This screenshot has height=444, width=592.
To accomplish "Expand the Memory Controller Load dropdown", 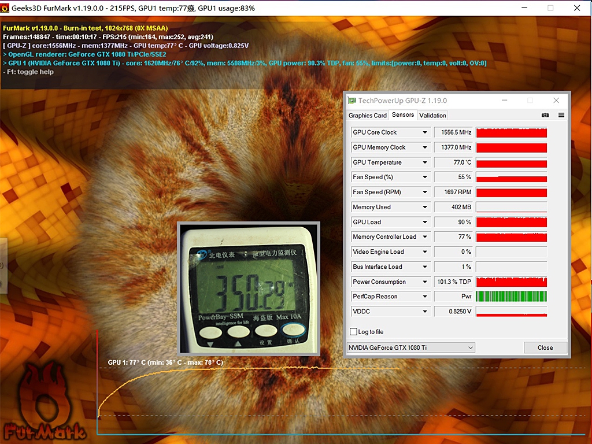I will tap(425, 236).
